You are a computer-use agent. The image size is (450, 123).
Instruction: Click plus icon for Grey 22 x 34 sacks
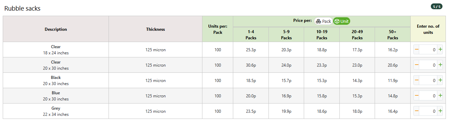pos(440,111)
